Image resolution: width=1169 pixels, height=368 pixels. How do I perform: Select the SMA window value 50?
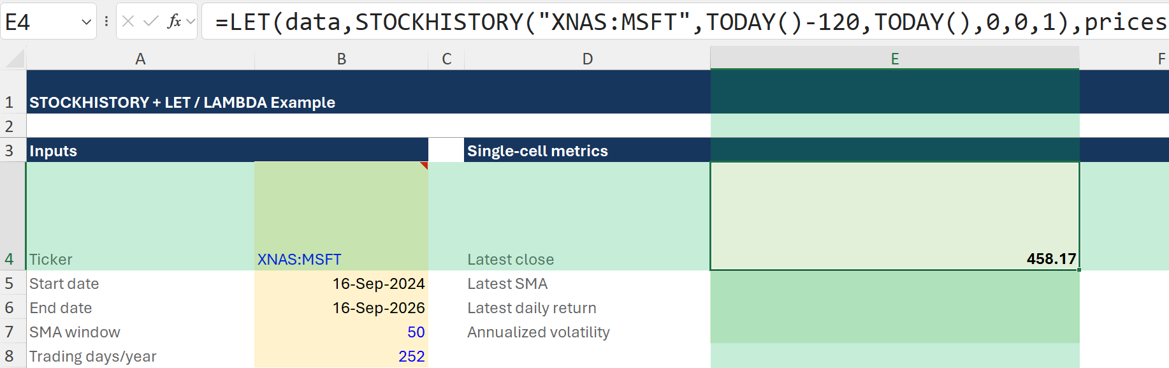[341, 332]
